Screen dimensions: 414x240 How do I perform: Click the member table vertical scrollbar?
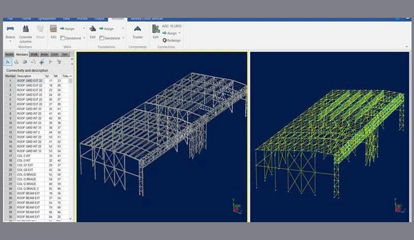click(70, 149)
